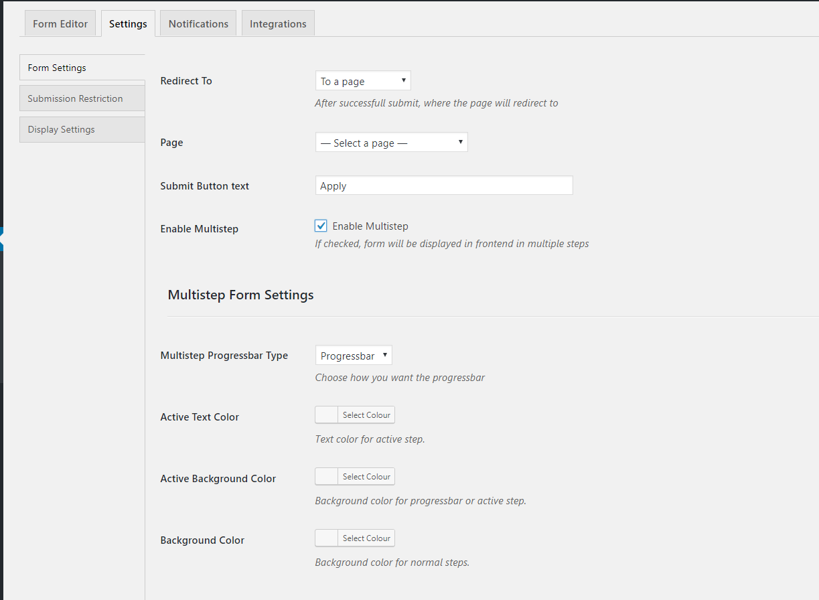819x600 pixels.
Task: Click Select Colour for Active Background Color
Action: pos(366,477)
